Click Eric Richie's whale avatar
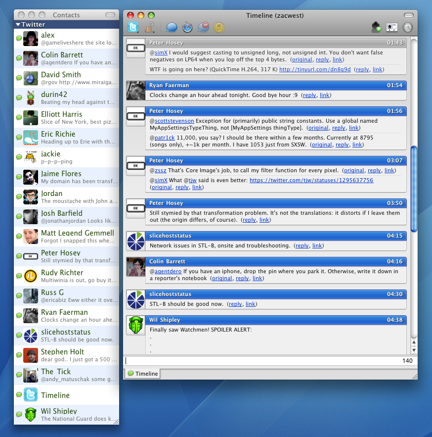Image resolution: width=432 pixels, height=437 pixels. 31,138
